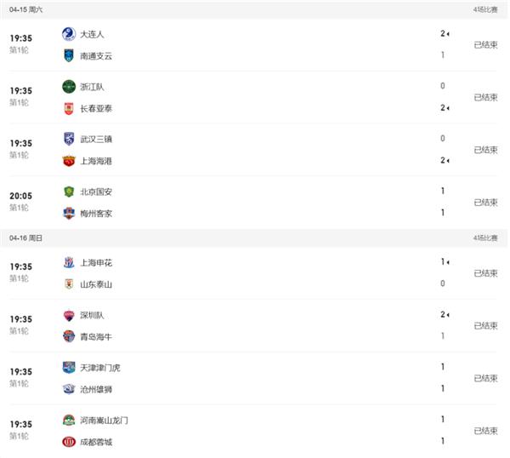Click the 04-16 周日 date header

[x=25, y=238]
